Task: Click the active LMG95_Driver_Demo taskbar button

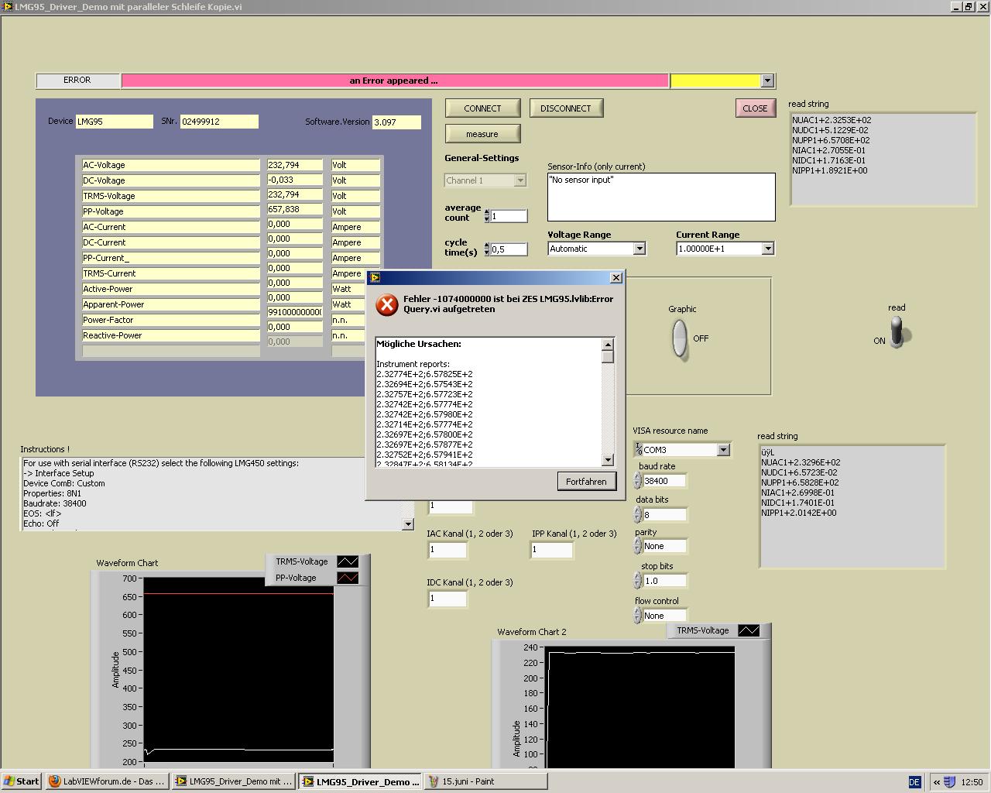Action: click(360, 781)
